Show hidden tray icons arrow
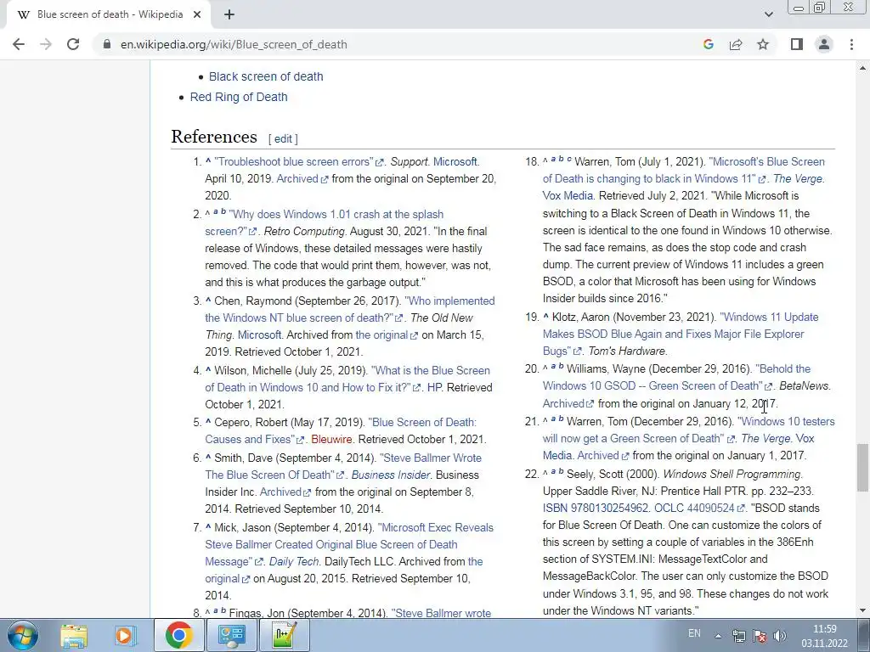Screen dimensions: 870x652 click(x=718, y=636)
